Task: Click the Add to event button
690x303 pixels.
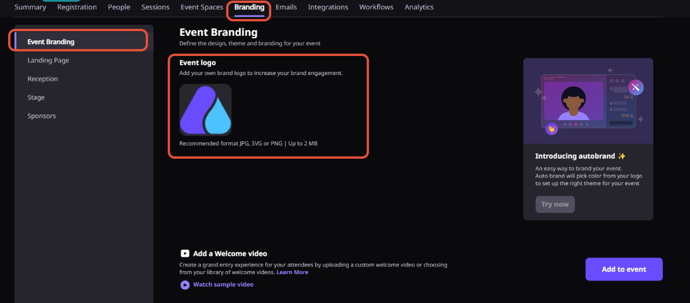Action: [x=624, y=269]
